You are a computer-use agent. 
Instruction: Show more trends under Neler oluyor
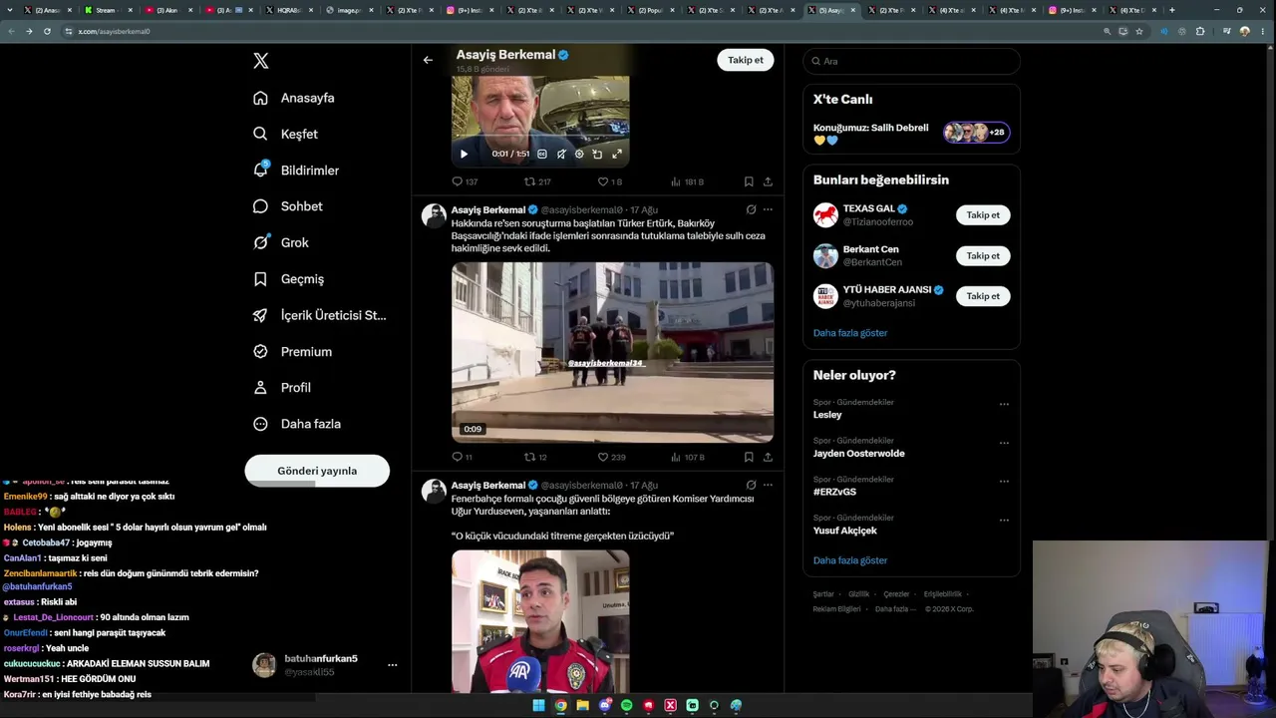point(850,560)
